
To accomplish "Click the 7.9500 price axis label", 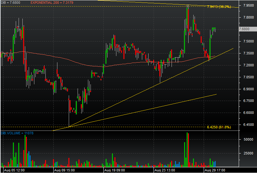I will (245, 5).
